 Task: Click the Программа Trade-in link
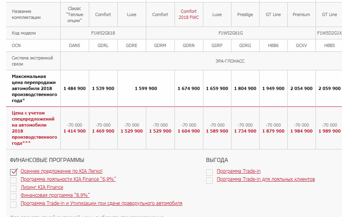(x=239, y=171)
